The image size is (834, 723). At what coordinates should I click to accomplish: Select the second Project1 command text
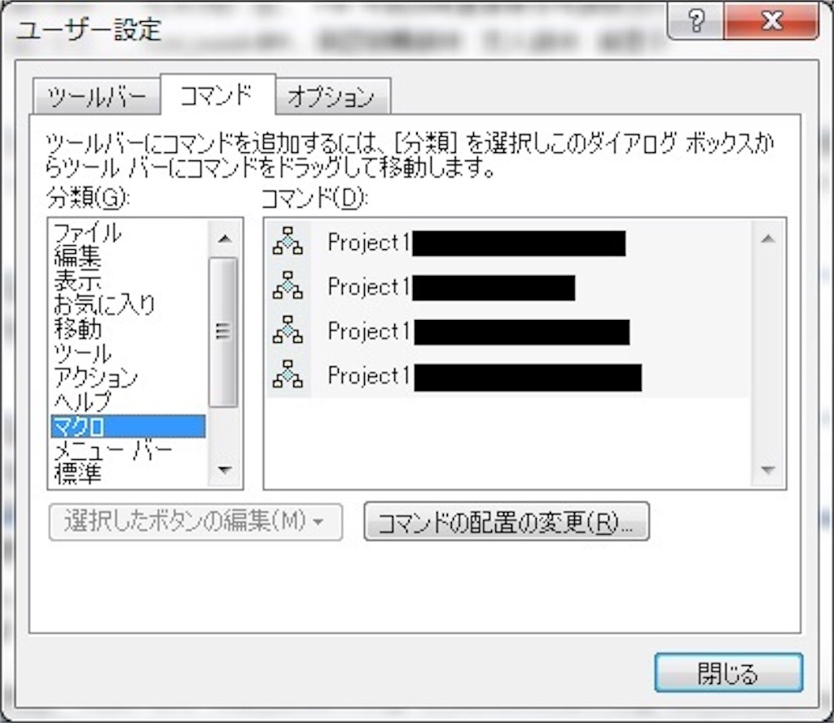point(369,287)
